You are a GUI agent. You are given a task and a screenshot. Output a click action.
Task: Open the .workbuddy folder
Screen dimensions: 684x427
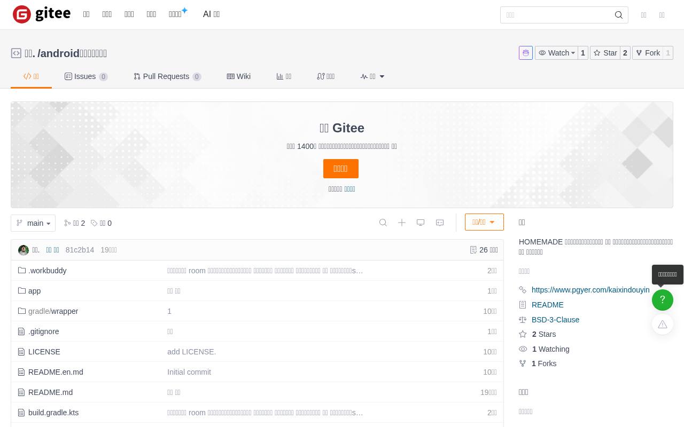[x=47, y=271]
